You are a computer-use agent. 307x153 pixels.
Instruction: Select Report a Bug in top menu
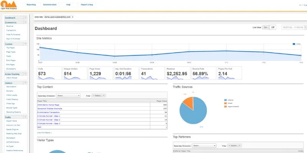pos(87,5)
